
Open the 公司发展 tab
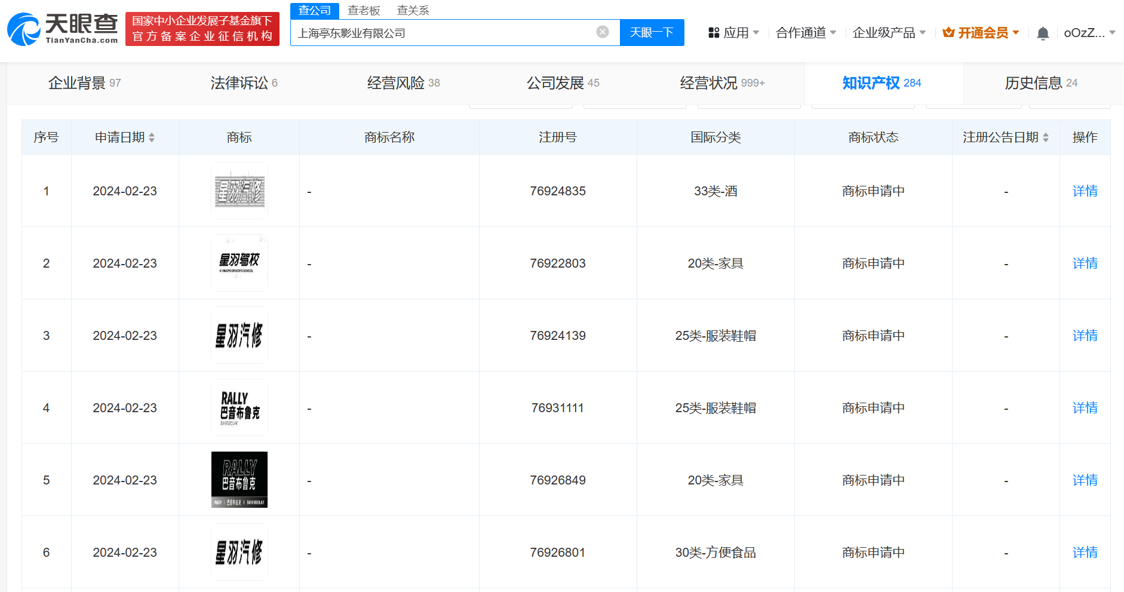coord(563,83)
